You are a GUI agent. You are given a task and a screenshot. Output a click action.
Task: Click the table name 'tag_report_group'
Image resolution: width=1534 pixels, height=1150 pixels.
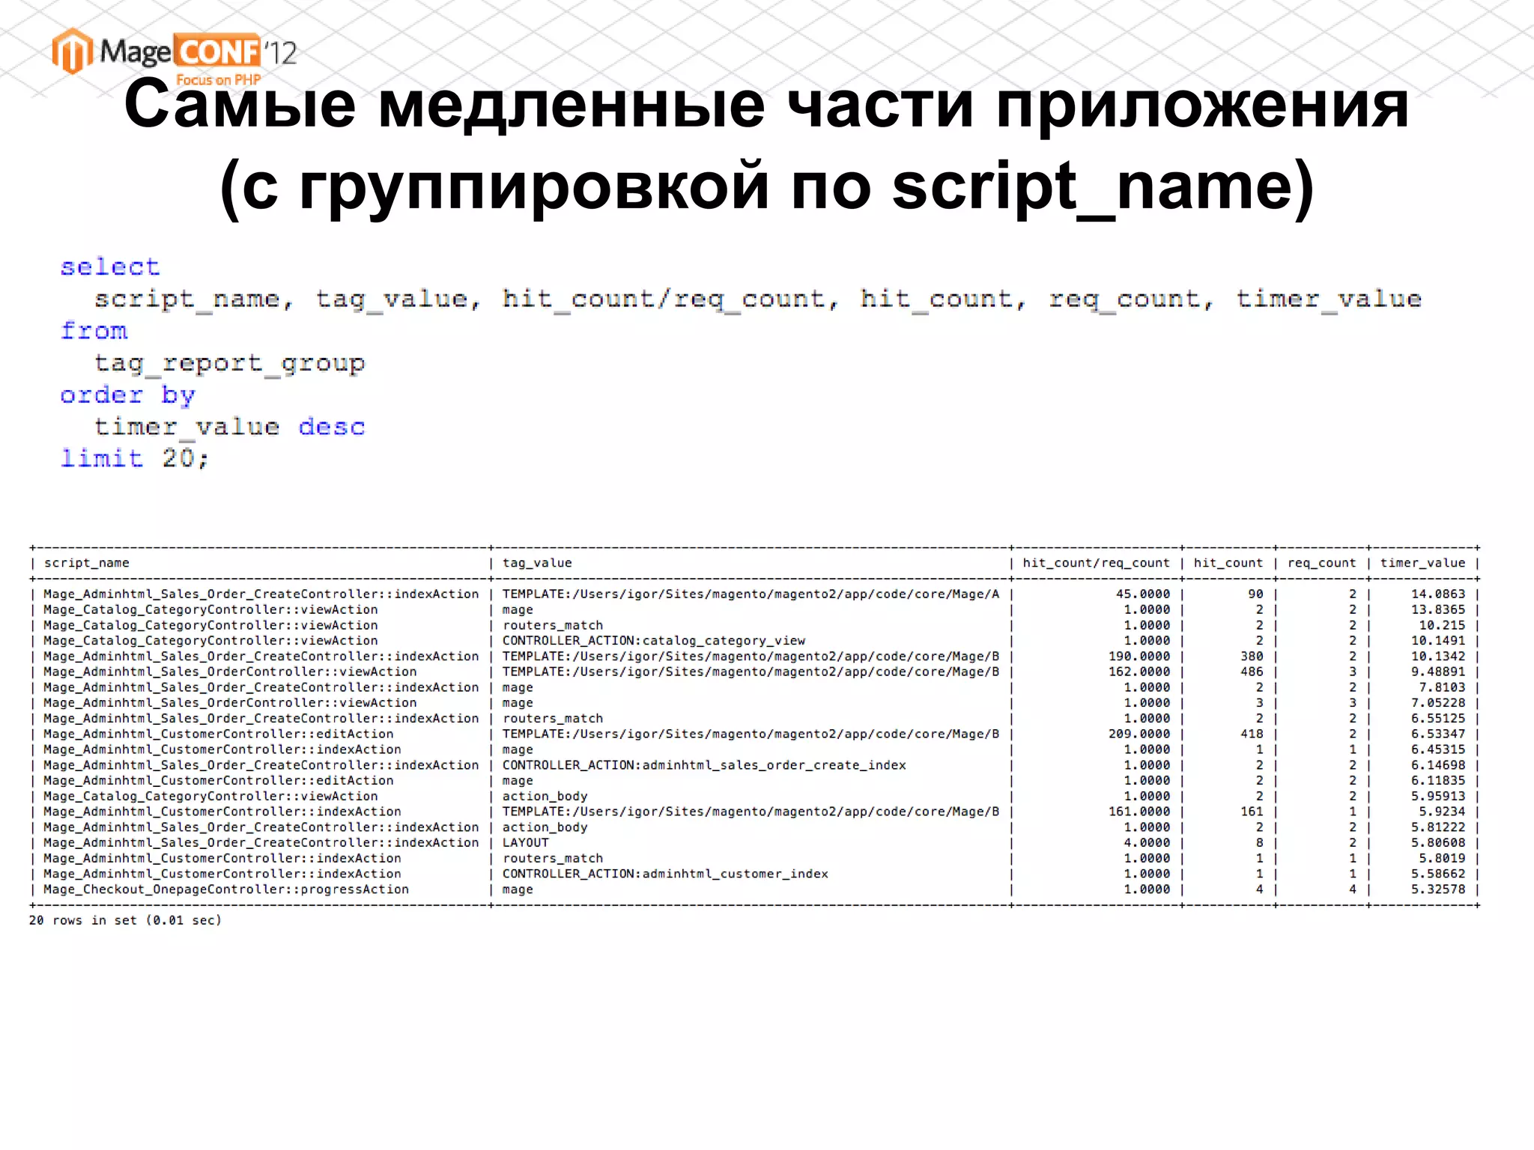[x=229, y=363]
